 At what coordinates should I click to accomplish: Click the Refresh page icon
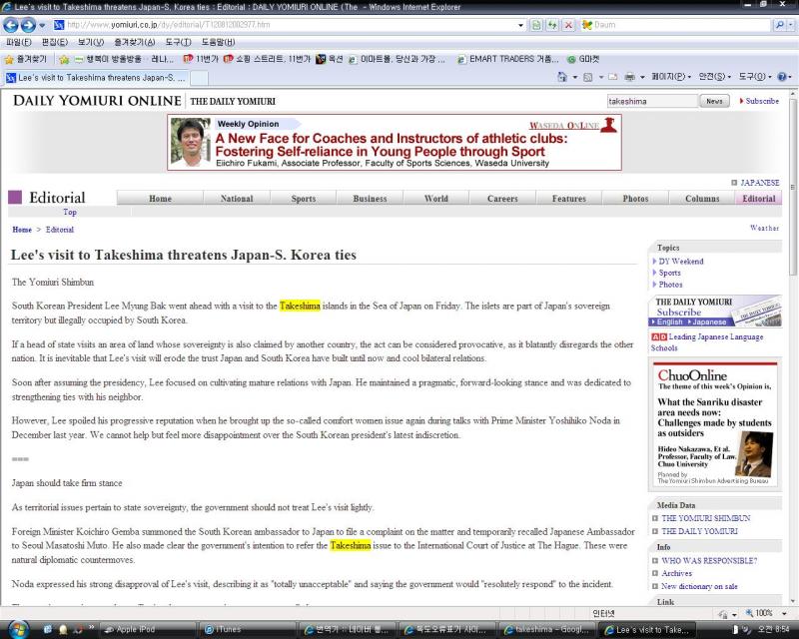[x=552, y=24]
